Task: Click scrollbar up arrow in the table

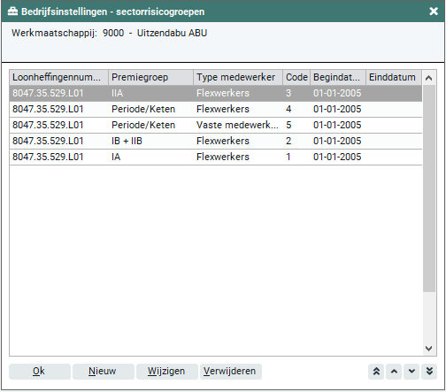Action: click(429, 78)
